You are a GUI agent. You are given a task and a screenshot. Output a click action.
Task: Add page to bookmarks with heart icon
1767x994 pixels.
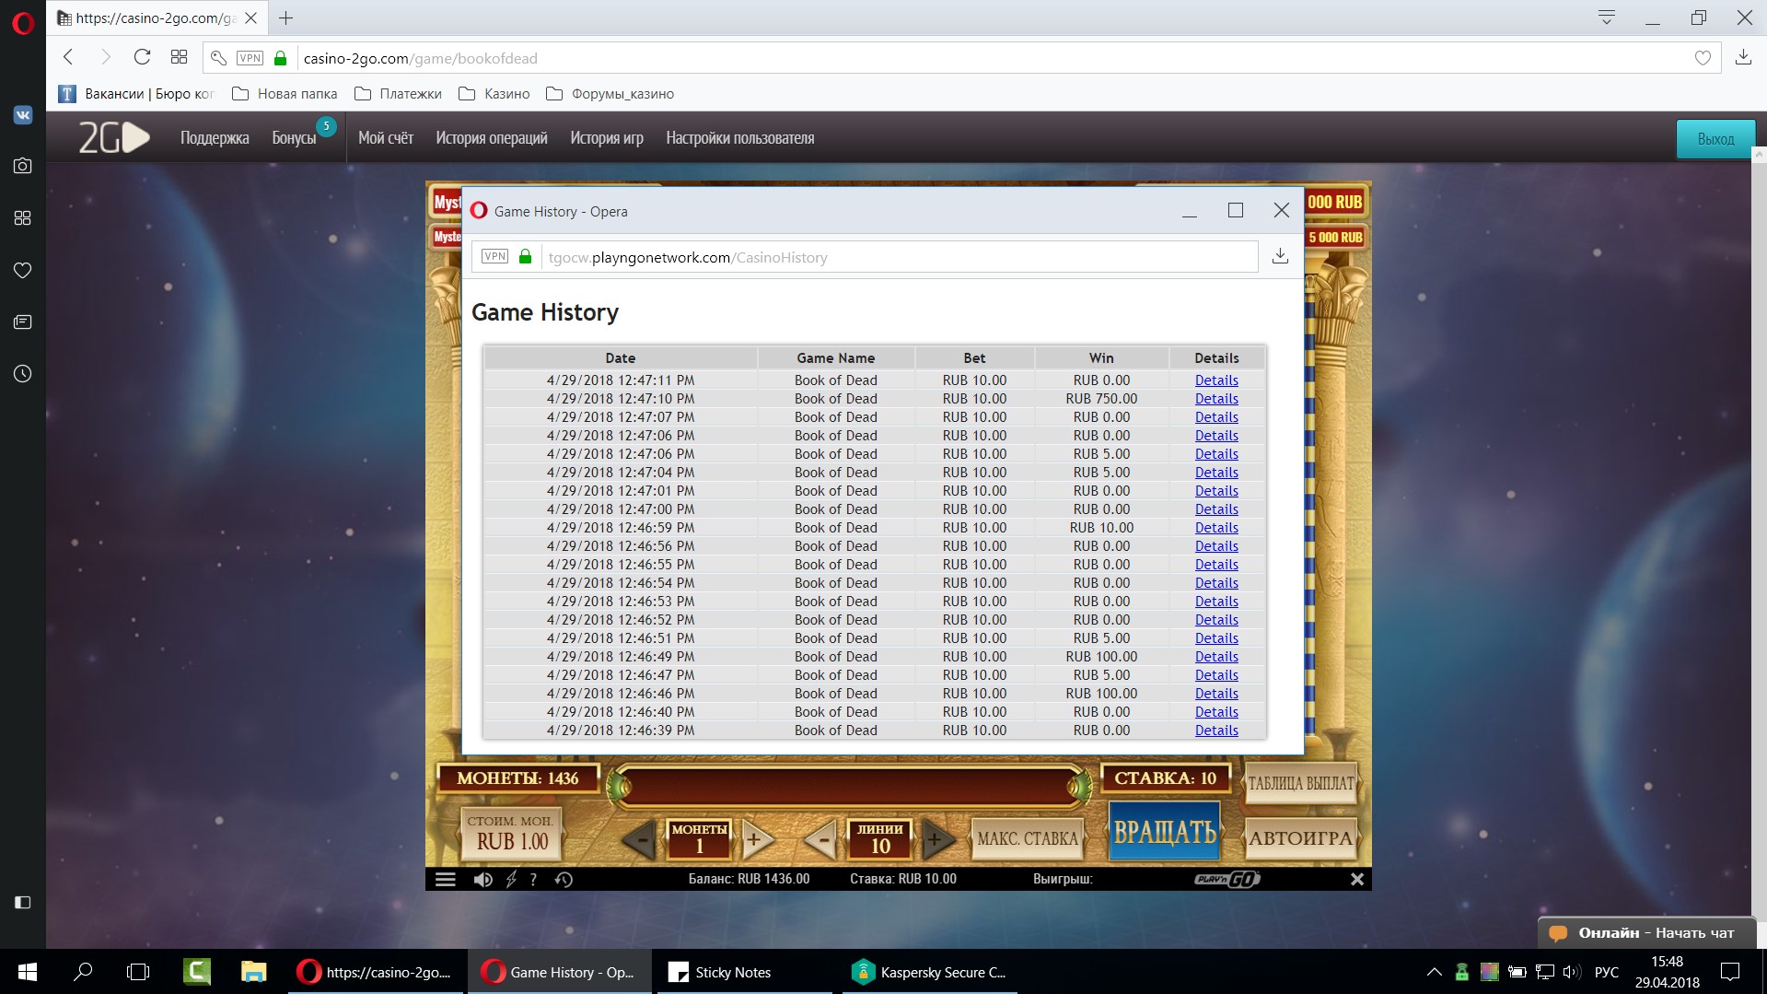coord(1703,58)
